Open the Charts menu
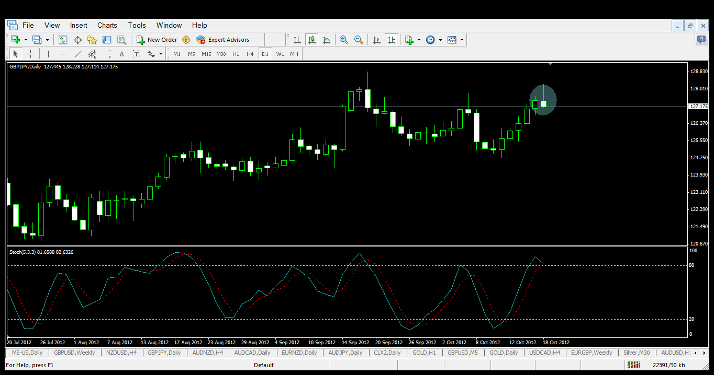The width and height of the screenshot is (714, 375). pyautogui.click(x=107, y=25)
